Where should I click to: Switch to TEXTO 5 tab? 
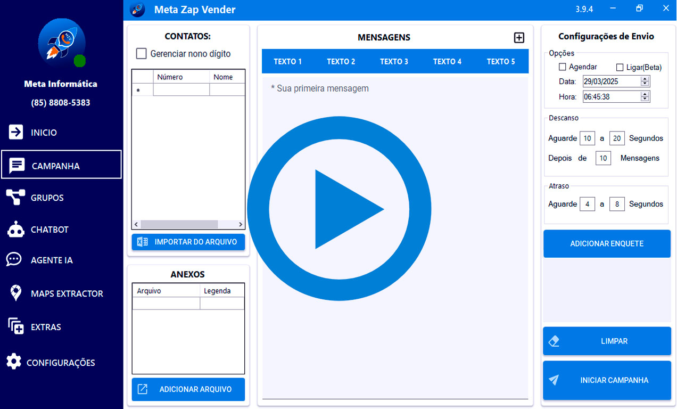[501, 61]
